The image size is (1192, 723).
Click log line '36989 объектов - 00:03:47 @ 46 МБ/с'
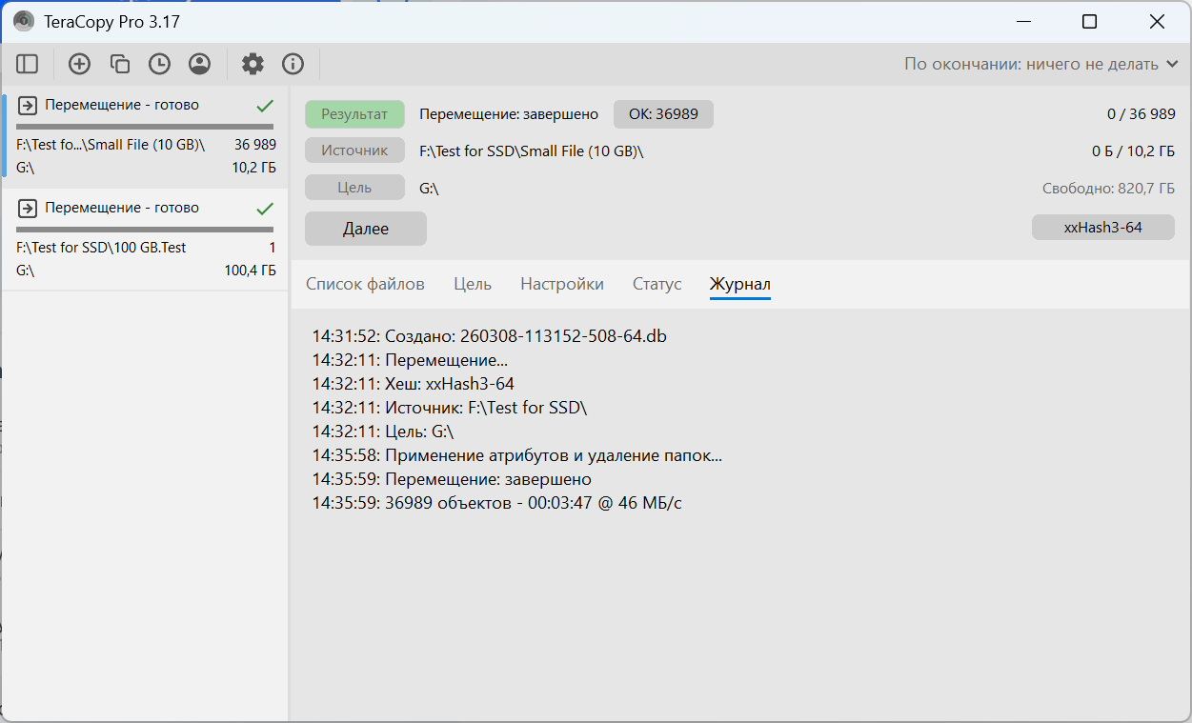pyautogui.click(x=497, y=503)
